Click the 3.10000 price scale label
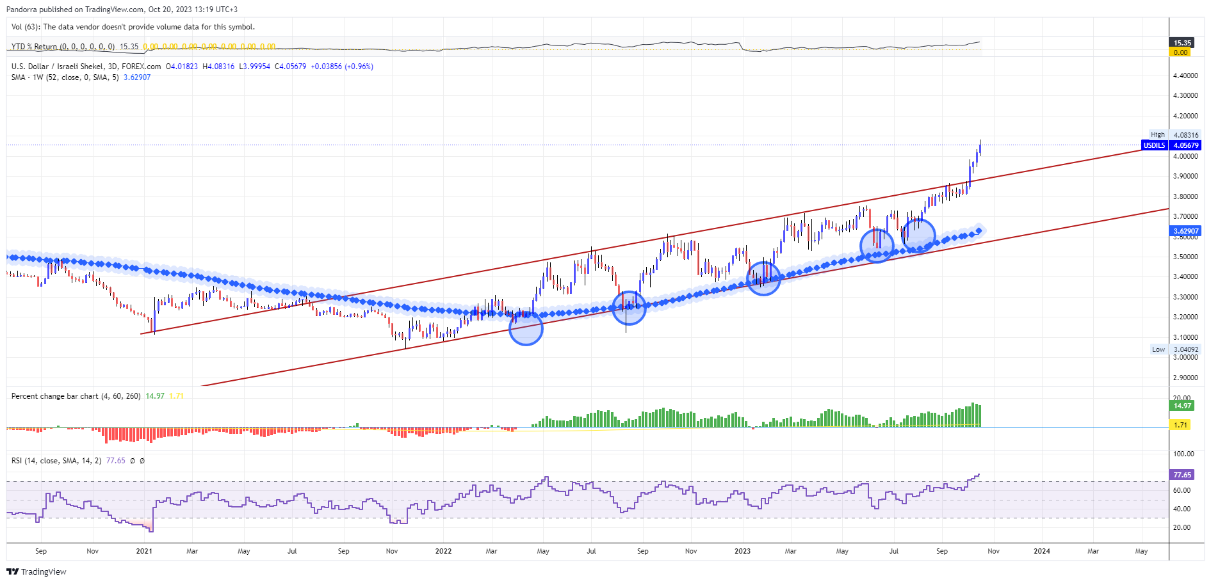1211x583 pixels. [1185, 337]
